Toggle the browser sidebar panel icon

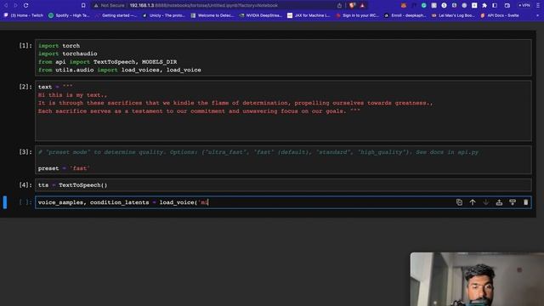point(495,5)
